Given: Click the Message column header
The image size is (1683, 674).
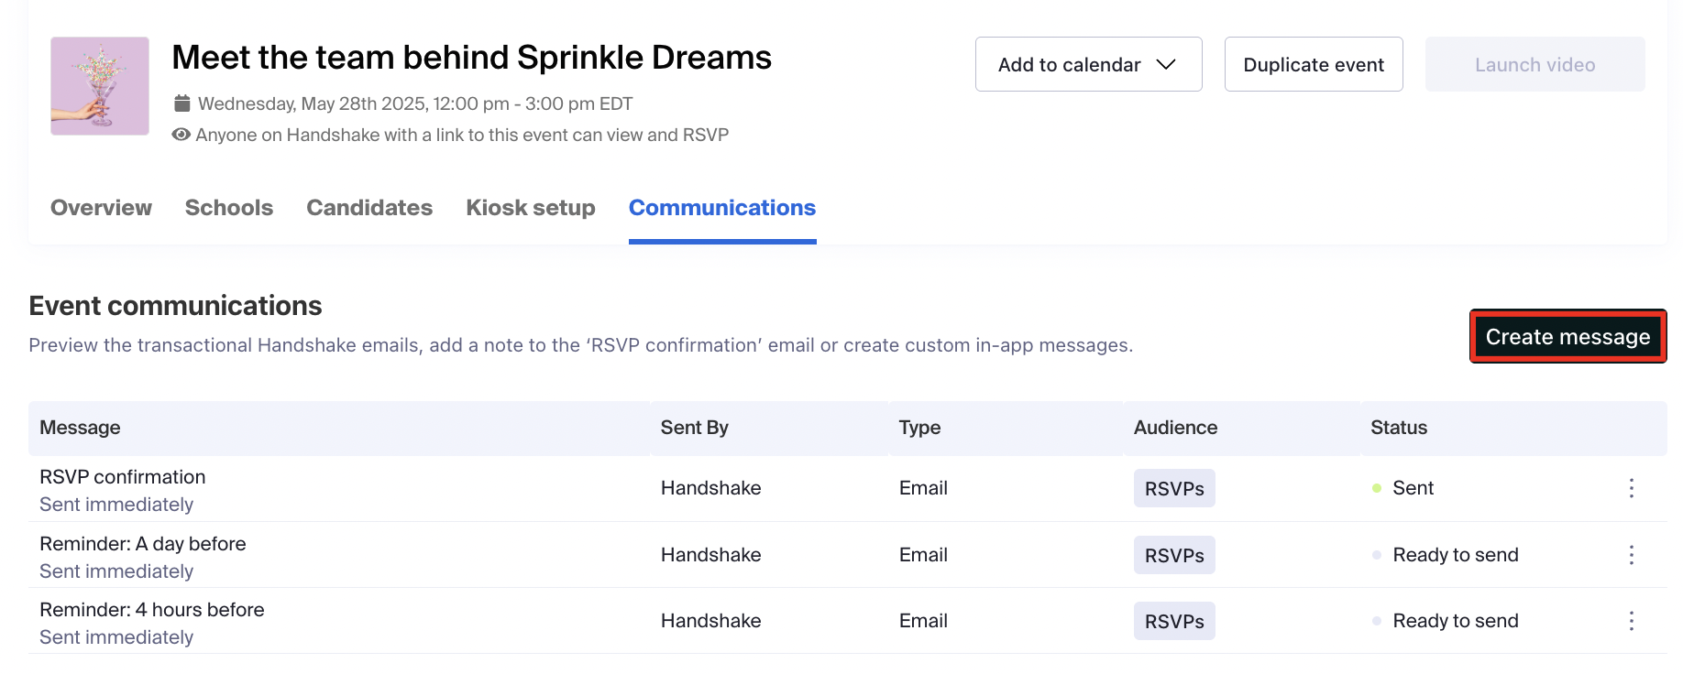Looking at the screenshot, I should click(80, 428).
